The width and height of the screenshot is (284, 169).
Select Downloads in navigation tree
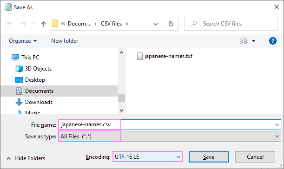click(x=39, y=102)
